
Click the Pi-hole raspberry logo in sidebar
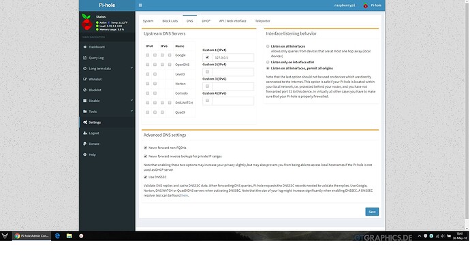point(87,22)
